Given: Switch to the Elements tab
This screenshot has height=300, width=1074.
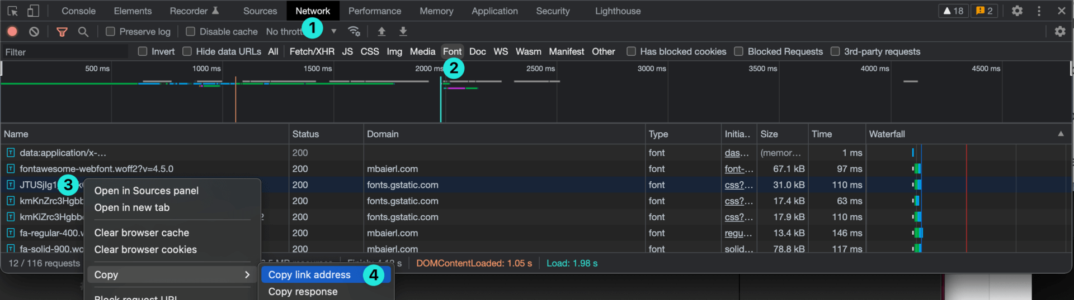Looking at the screenshot, I should [133, 11].
